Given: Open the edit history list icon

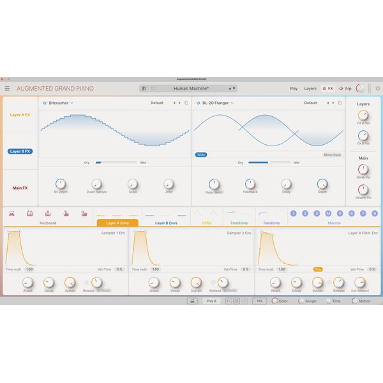Looking at the screenshot, I should [236, 301].
